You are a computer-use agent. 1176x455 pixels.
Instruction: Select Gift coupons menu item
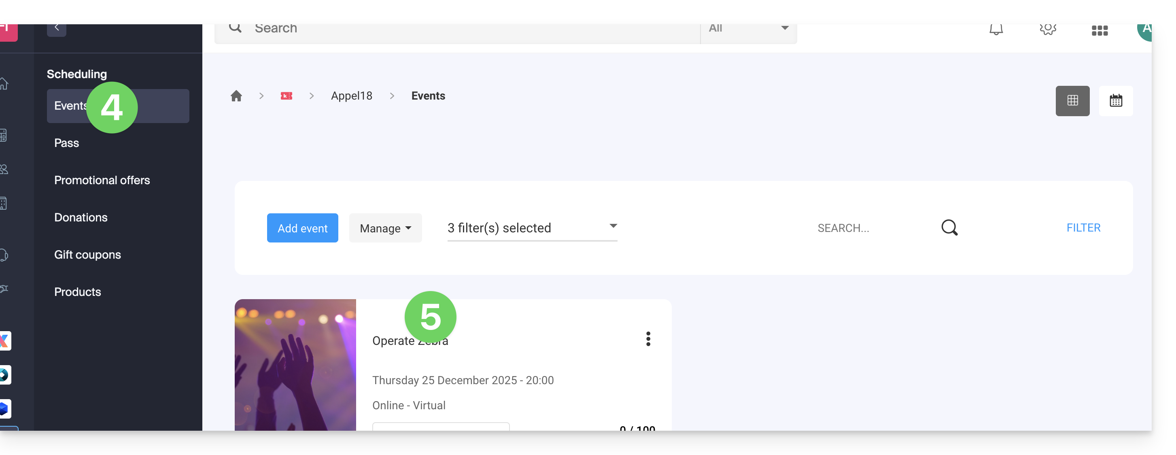point(87,255)
